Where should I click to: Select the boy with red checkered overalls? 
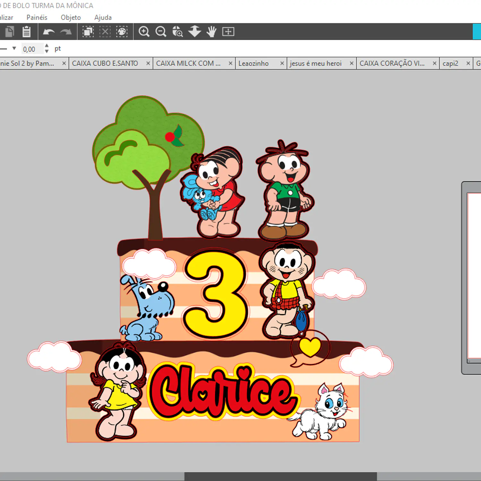click(287, 290)
